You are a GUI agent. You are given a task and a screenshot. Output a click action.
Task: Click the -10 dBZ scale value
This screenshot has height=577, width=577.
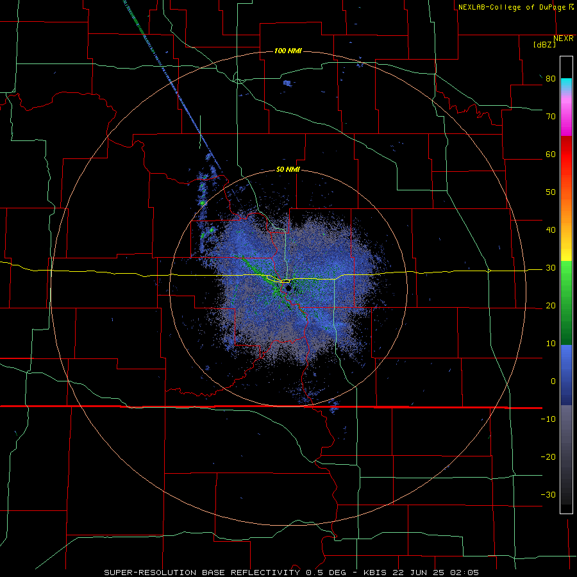click(548, 419)
